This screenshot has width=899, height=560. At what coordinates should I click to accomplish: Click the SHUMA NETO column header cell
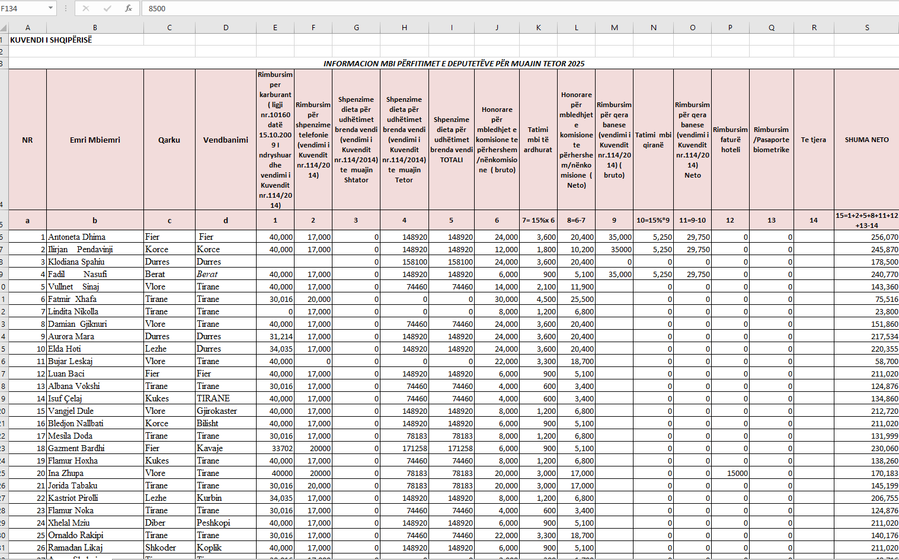click(x=866, y=140)
